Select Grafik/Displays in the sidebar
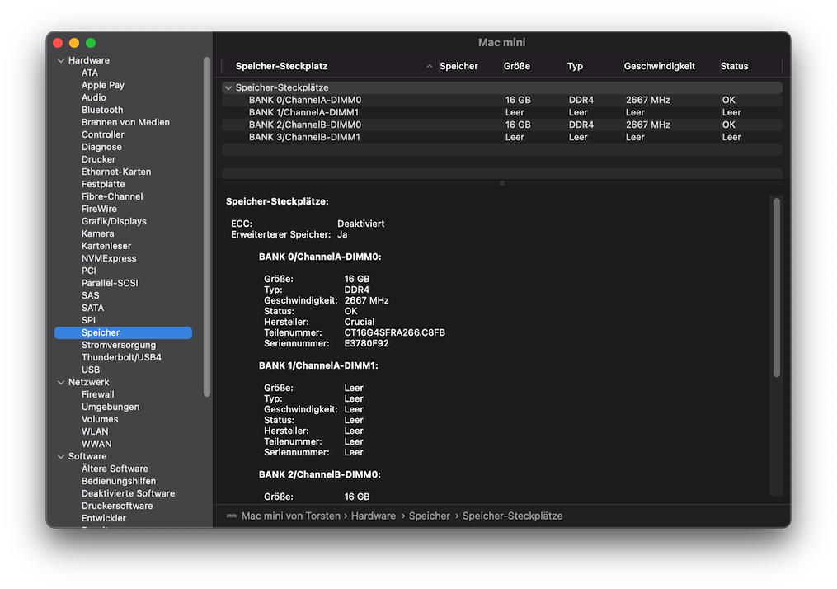The width and height of the screenshot is (837, 589). pyautogui.click(x=114, y=221)
